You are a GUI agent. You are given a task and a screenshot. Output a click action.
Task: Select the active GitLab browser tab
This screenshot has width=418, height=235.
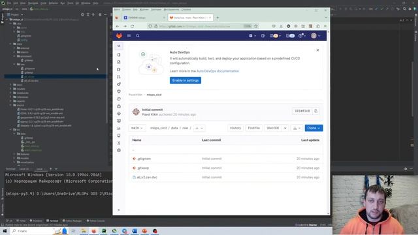click(x=190, y=18)
